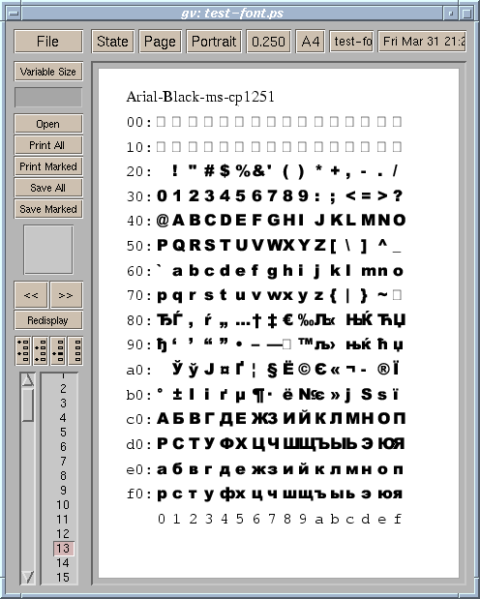The width and height of the screenshot is (480, 599).
Task: Click the unmark all pages icon
Action: 75,350
